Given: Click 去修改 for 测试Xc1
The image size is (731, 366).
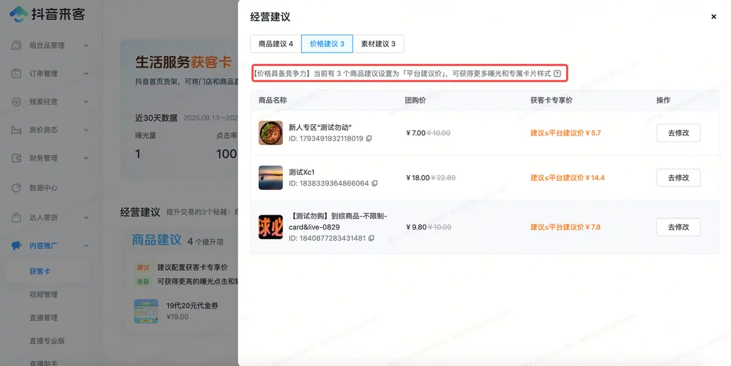Looking at the screenshot, I should point(678,178).
